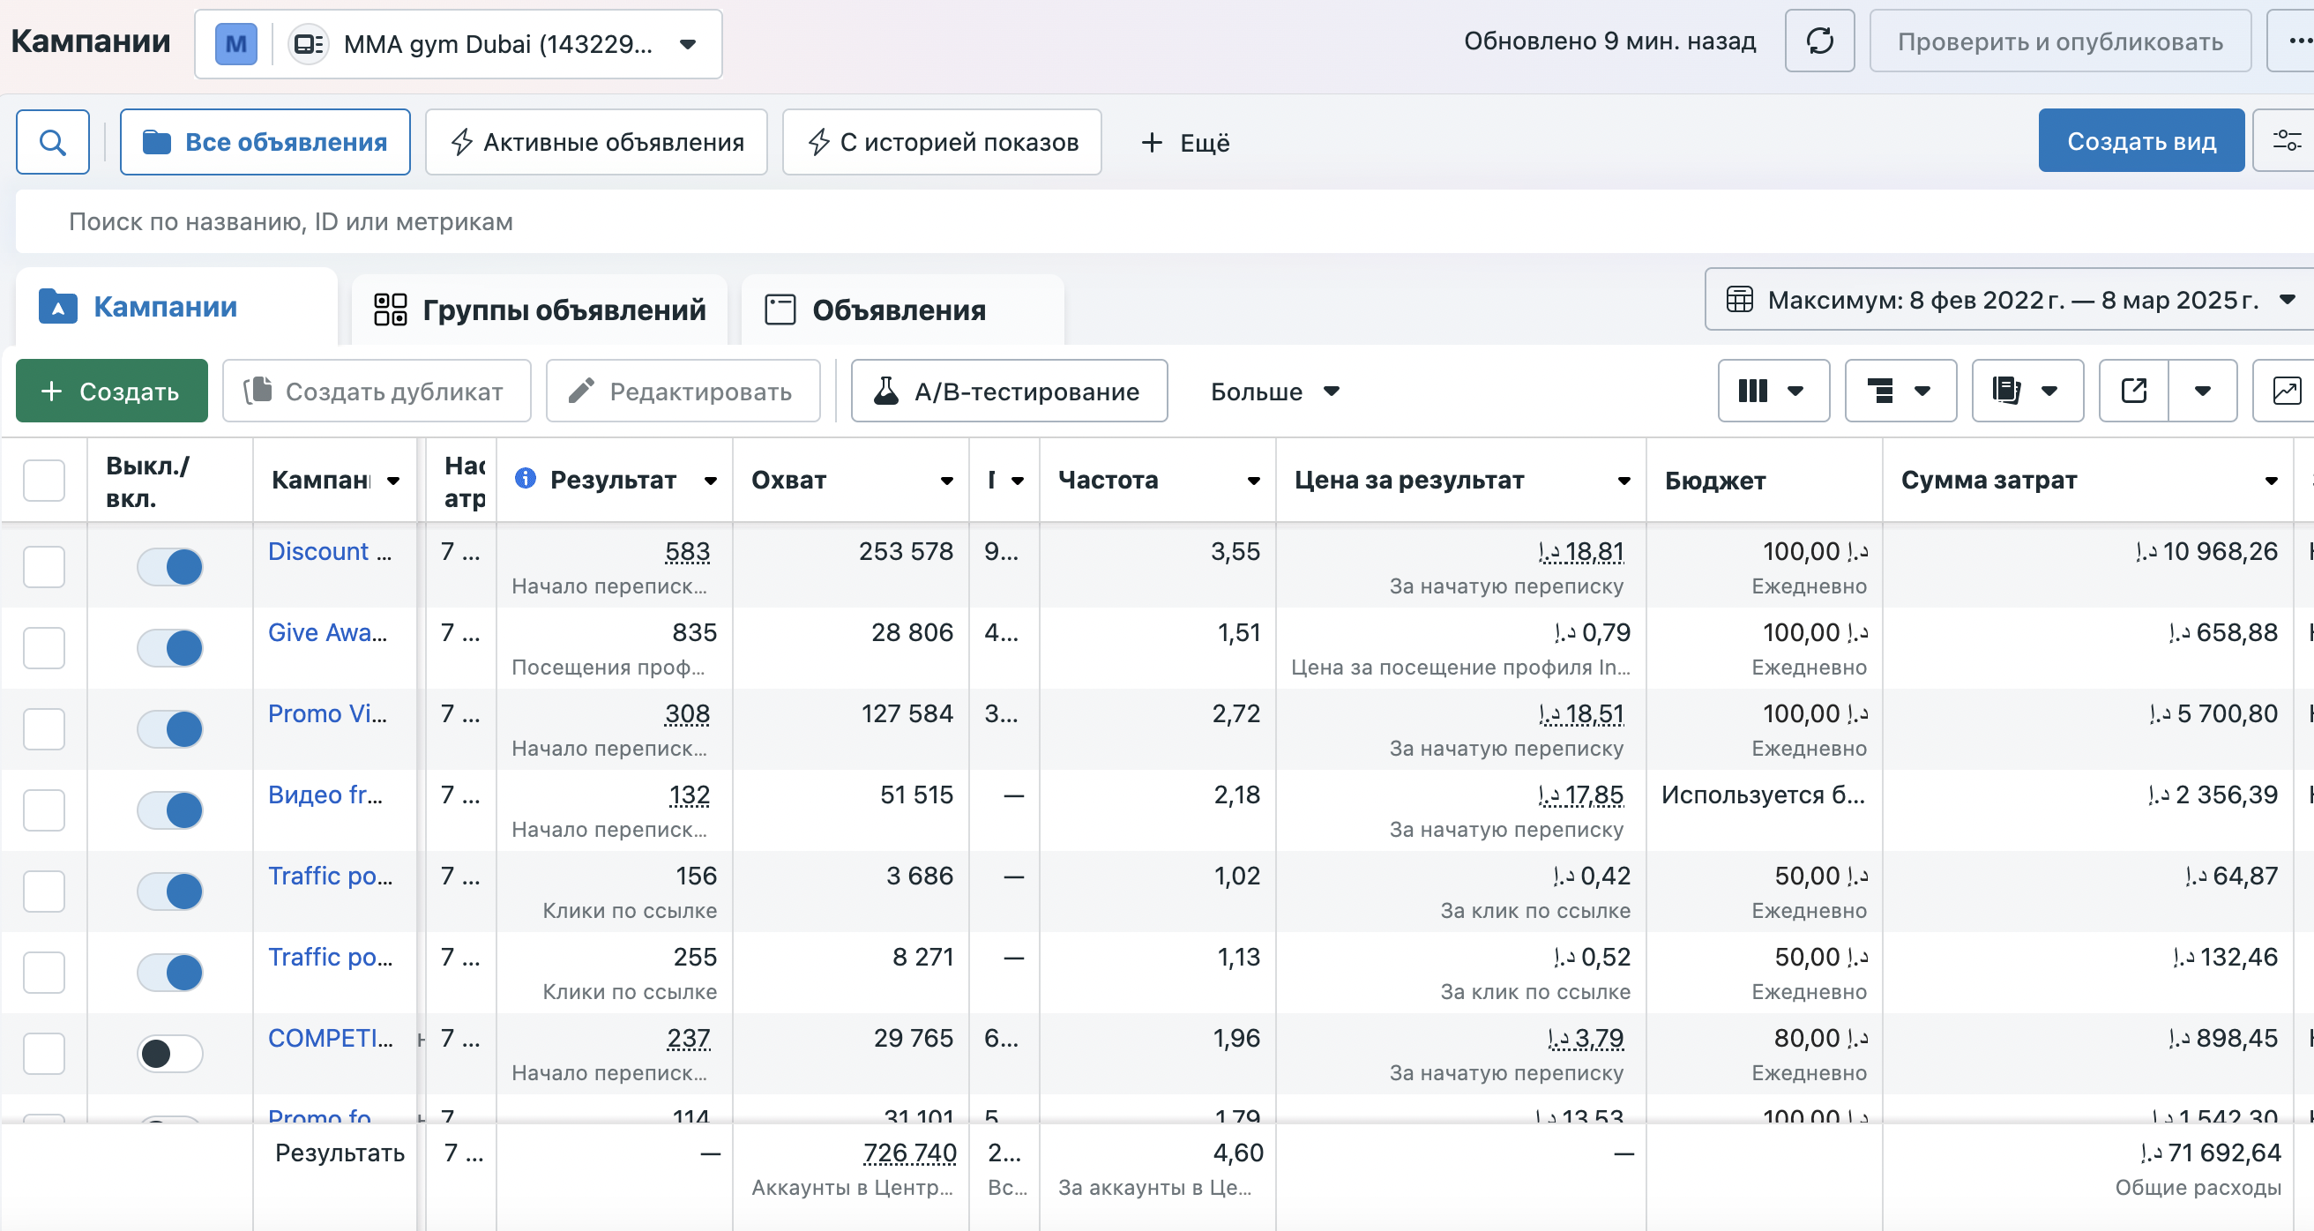Click the A/B-тестирование flask button
The height and width of the screenshot is (1231, 2314).
pyautogui.click(x=1009, y=391)
